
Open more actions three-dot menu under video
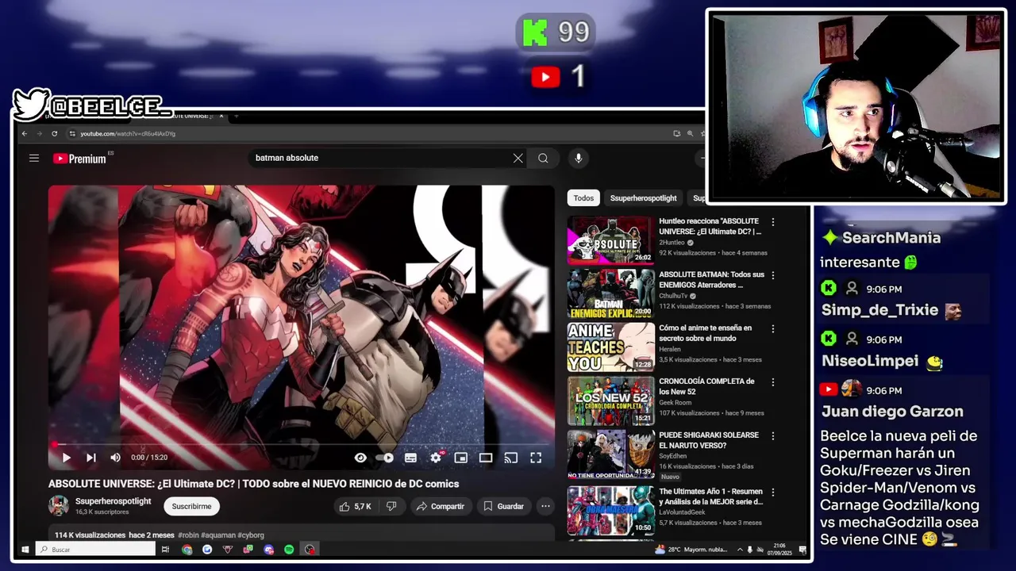point(545,506)
